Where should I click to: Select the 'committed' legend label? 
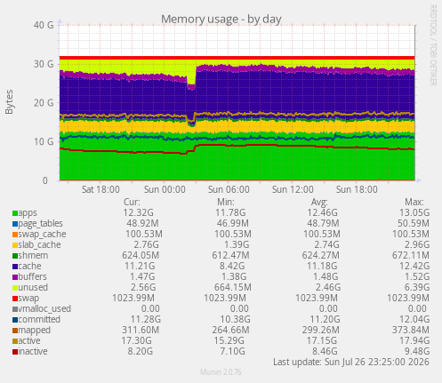point(39,320)
